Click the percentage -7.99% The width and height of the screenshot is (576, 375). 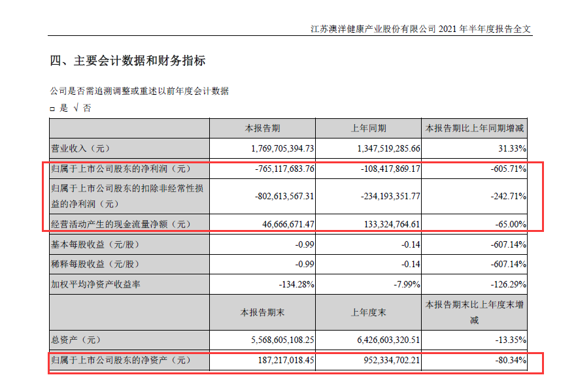[406, 284]
